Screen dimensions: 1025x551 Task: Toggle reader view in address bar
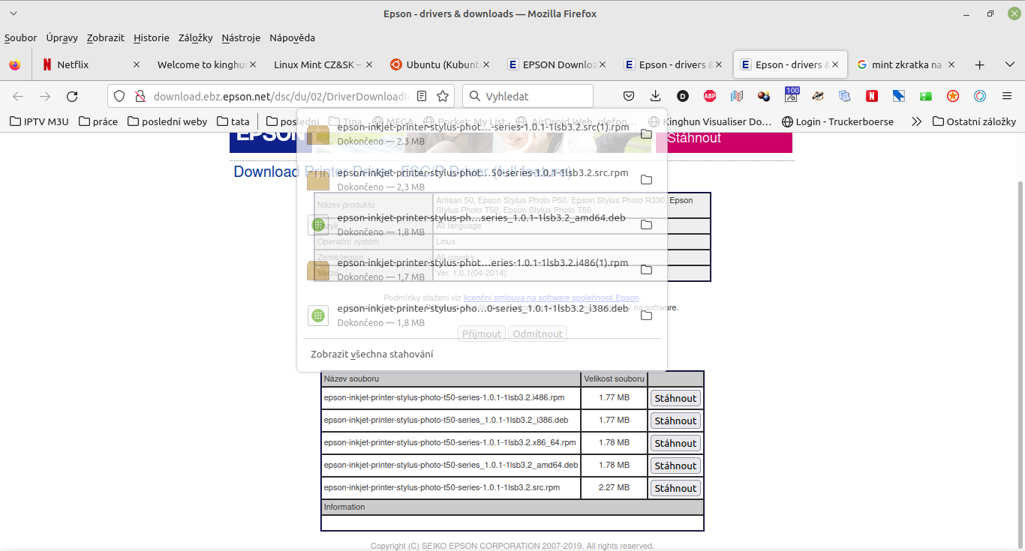[422, 96]
